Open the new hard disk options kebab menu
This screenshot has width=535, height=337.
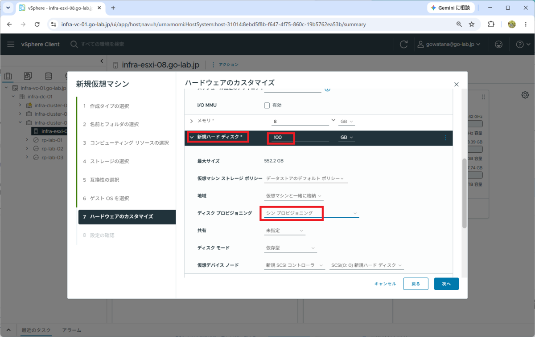(445, 138)
